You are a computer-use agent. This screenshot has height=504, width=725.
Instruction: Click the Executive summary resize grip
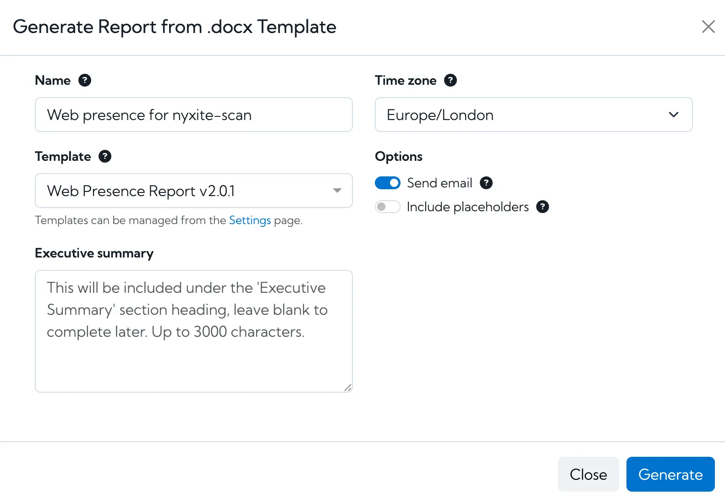(347, 387)
